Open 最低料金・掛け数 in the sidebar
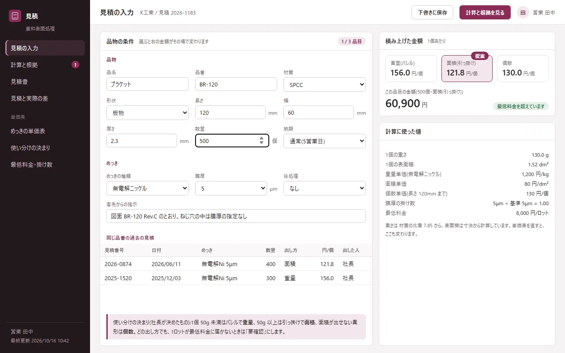Screen dimensions: 565x353 pyautogui.click(x=45, y=165)
